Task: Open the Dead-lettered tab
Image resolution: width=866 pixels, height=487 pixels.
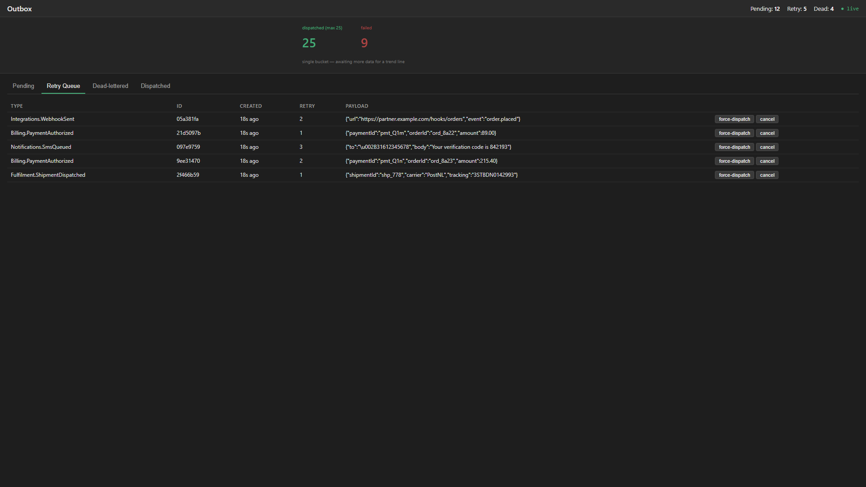Action: pyautogui.click(x=111, y=86)
